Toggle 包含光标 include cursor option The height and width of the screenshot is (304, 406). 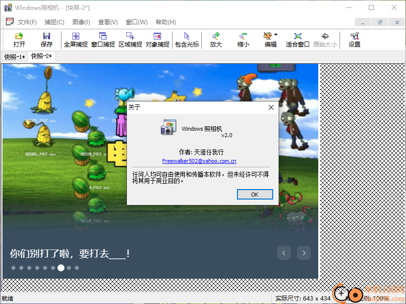click(187, 40)
